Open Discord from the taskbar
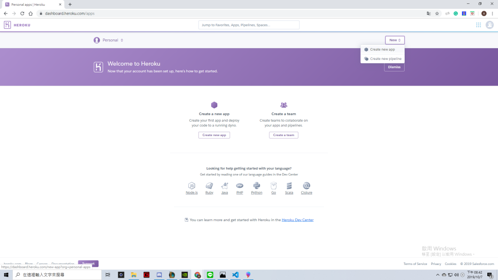Image resolution: width=498 pixels, height=280 pixels. coord(159,275)
